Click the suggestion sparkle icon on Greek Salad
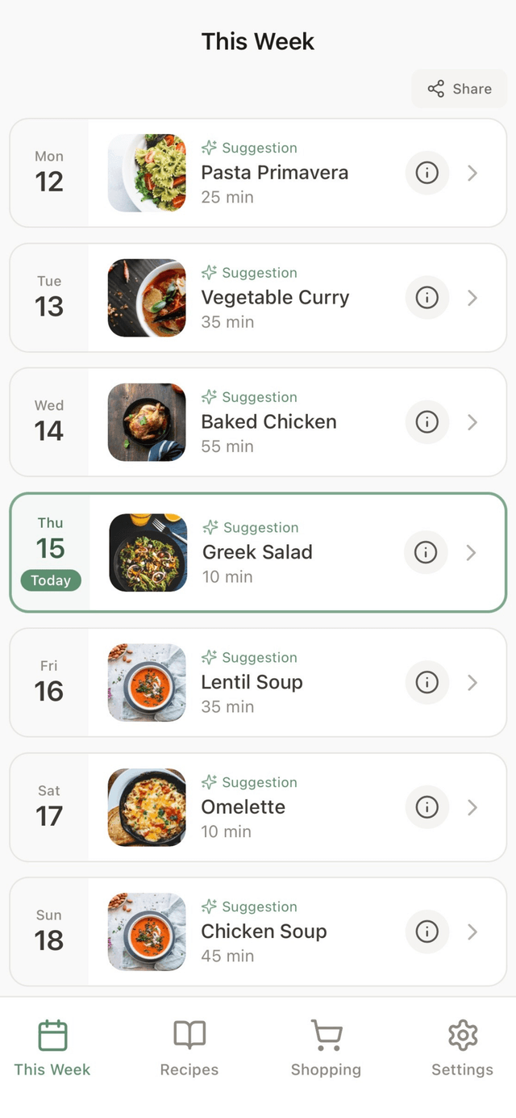Image resolution: width=516 pixels, height=1118 pixels. [x=210, y=527]
